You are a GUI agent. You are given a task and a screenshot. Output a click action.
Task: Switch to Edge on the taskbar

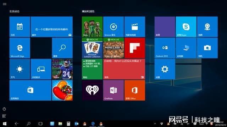tap(93, 124)
